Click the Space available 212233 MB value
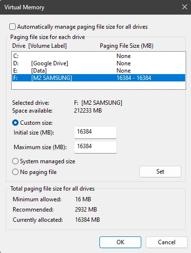The width and height of the screenshot is (191, 253). coord(88,111)
